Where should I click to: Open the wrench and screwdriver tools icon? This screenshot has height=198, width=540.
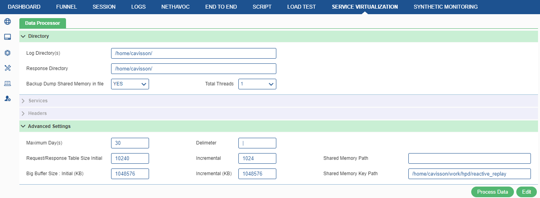tap(7, 68)
